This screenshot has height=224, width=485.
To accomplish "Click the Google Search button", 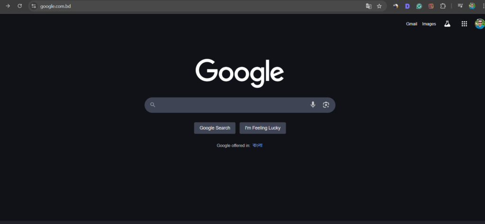I will [x=215, y=128].
